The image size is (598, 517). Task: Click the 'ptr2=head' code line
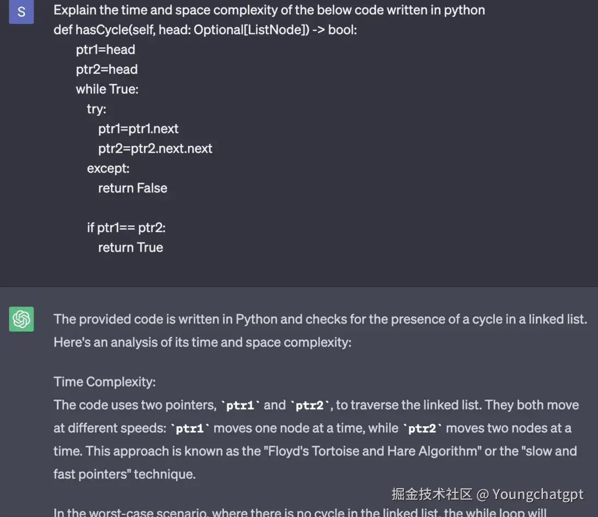click(x=107, y=70)
